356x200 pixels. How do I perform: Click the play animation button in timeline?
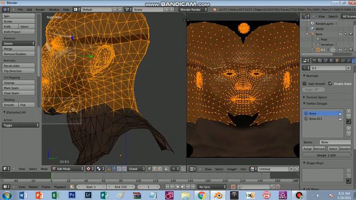tap(182, 187)
